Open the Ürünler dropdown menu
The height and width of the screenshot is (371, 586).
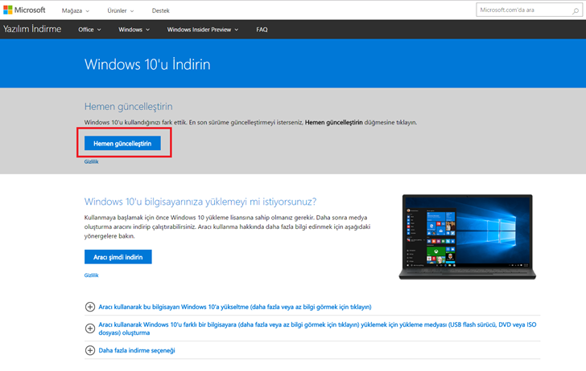121,10
